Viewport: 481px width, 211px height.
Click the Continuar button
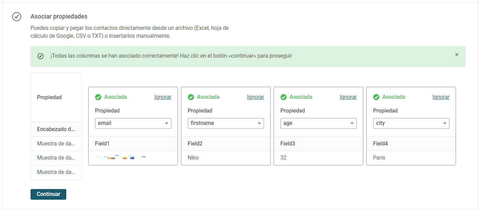click(48, 194)
